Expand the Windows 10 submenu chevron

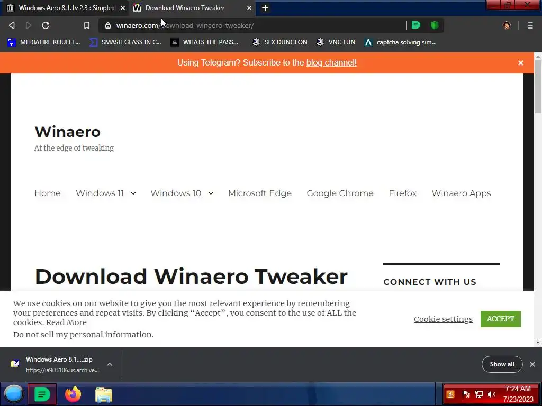tap(211, 193)
